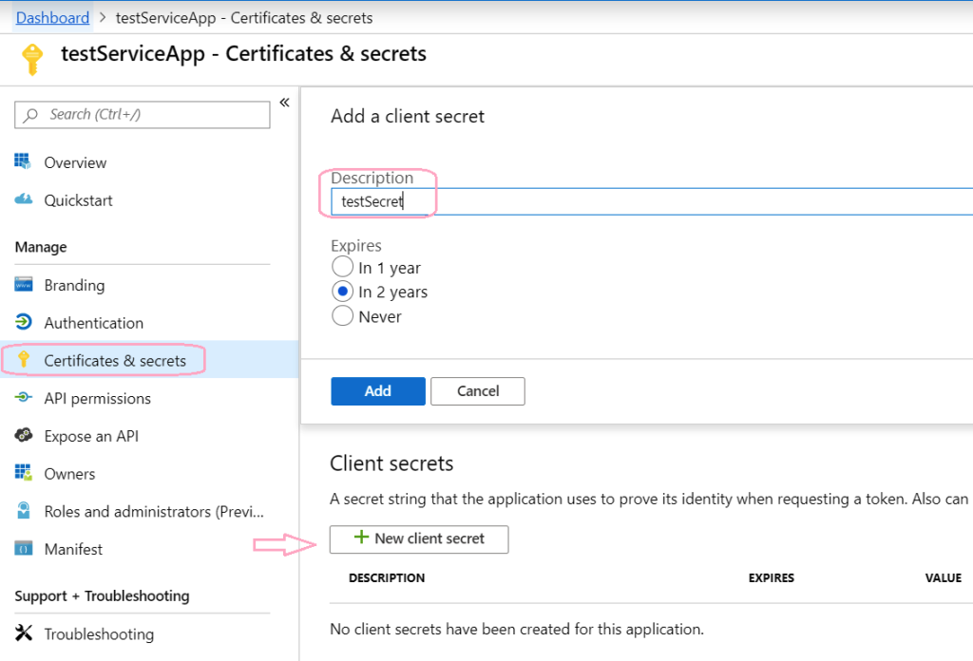Viewport: 973px width, 661px height.
Task: Click the Manifest file icon
Action: coord(24,549)
